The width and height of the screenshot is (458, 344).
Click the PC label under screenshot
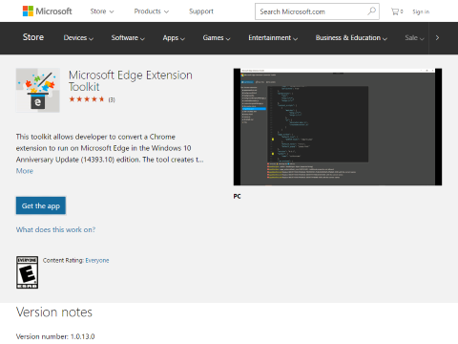(x=237, y=197)
